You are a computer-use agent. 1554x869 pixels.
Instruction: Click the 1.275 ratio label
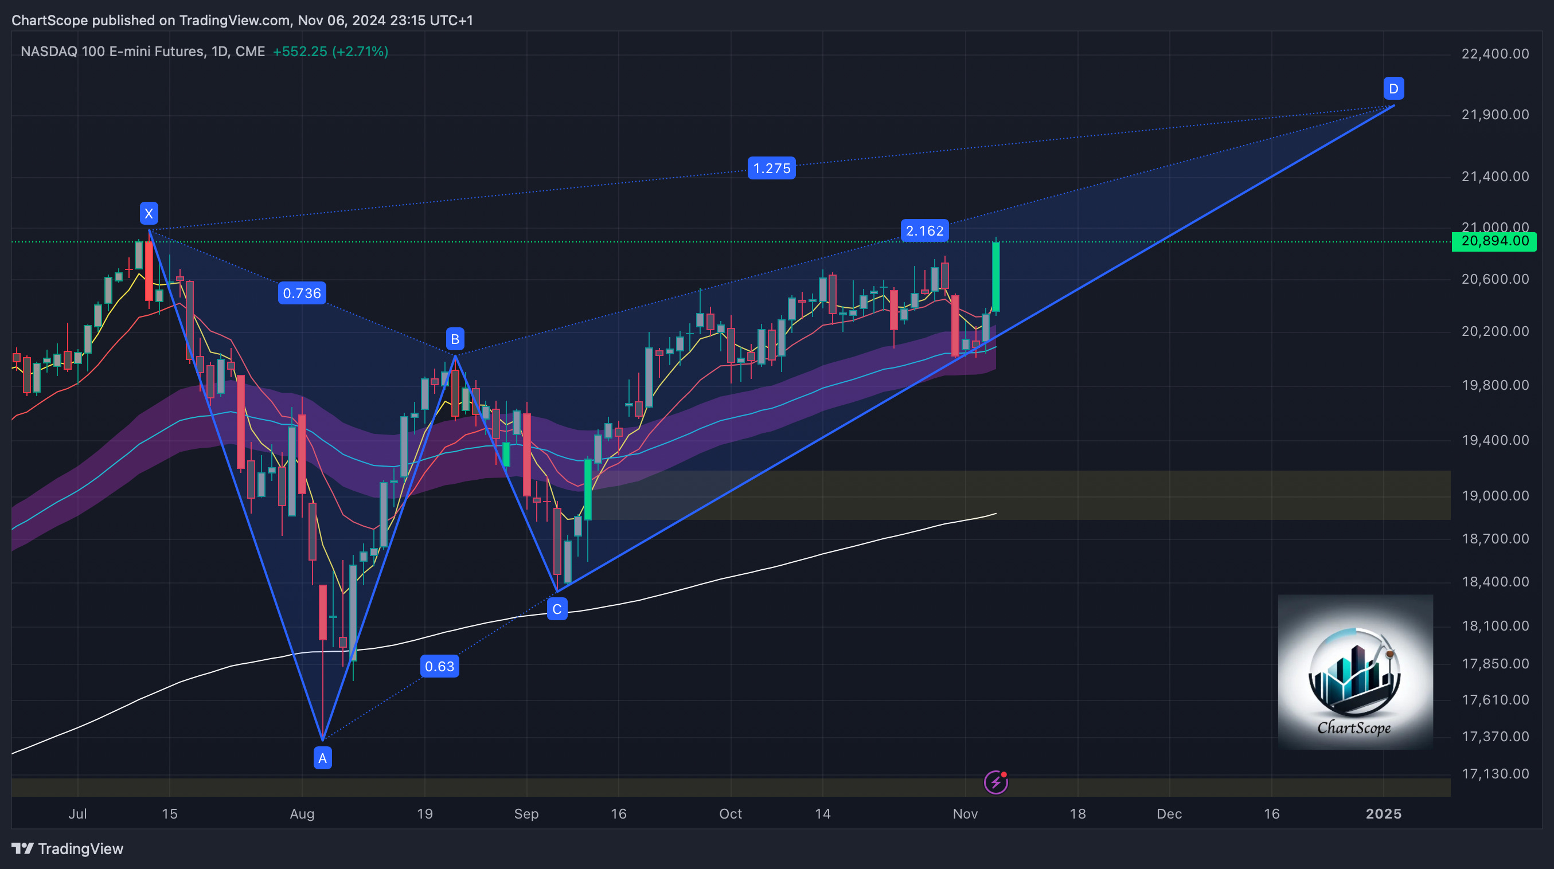[772, 169]
